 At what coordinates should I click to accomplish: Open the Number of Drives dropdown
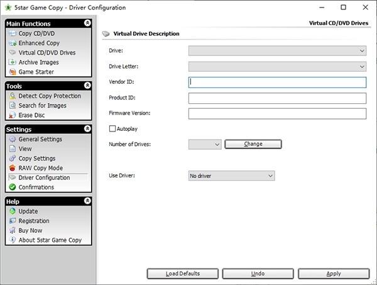(205, 144)
